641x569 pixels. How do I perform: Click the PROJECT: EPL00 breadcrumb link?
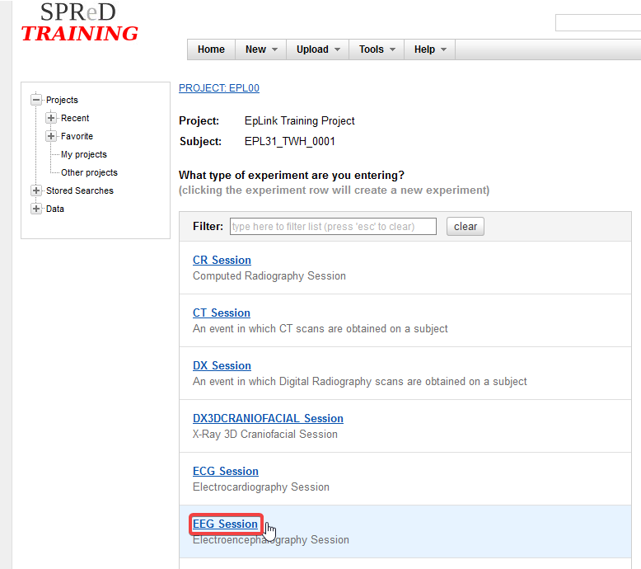218,88
